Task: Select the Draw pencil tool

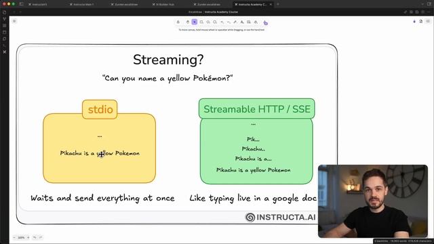Action: (x=235, y=22)
